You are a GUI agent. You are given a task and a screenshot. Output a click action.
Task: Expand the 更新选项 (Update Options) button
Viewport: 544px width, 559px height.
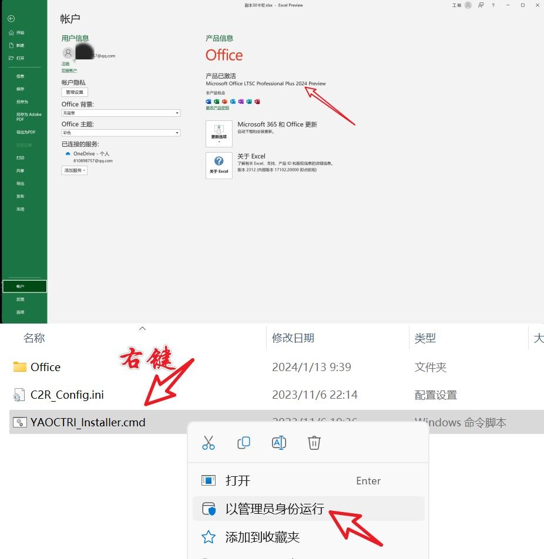pyautogui.click(x=219, y=134)
